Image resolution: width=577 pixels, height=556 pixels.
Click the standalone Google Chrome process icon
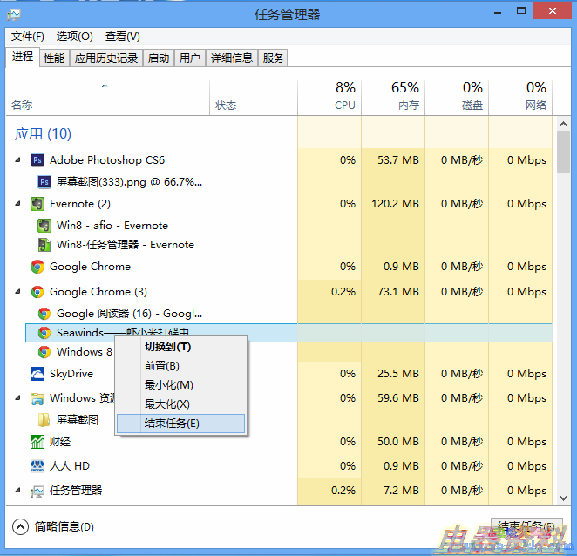(x=37, y=267)
